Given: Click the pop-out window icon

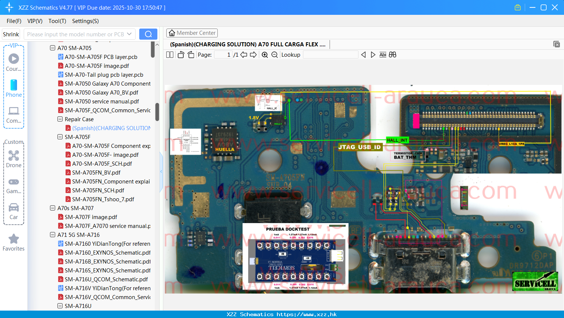Looking at the screenshot, I should (556, 44).
